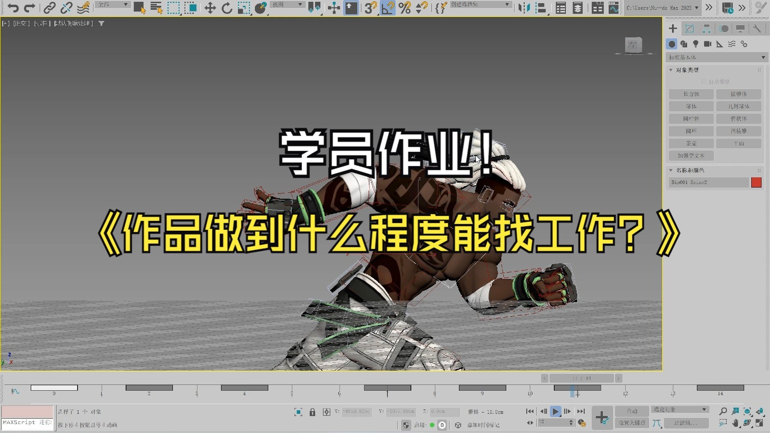Switch to the Modify panel tab

pos(690,29)
